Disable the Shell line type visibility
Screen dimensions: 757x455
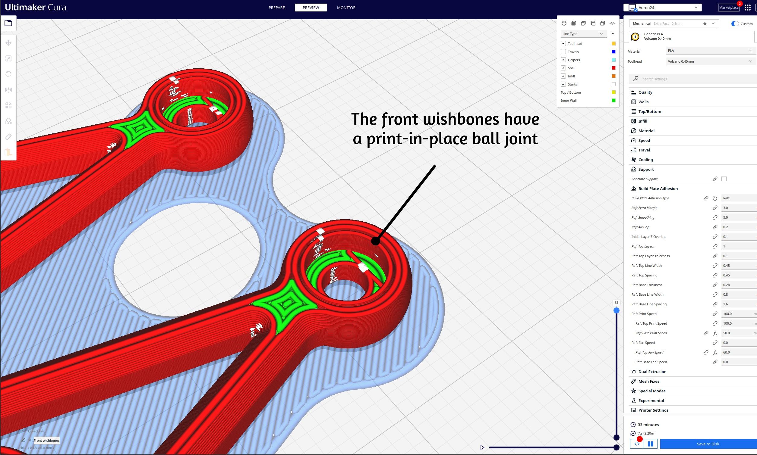pyautogui.click(x=563, y=68)
